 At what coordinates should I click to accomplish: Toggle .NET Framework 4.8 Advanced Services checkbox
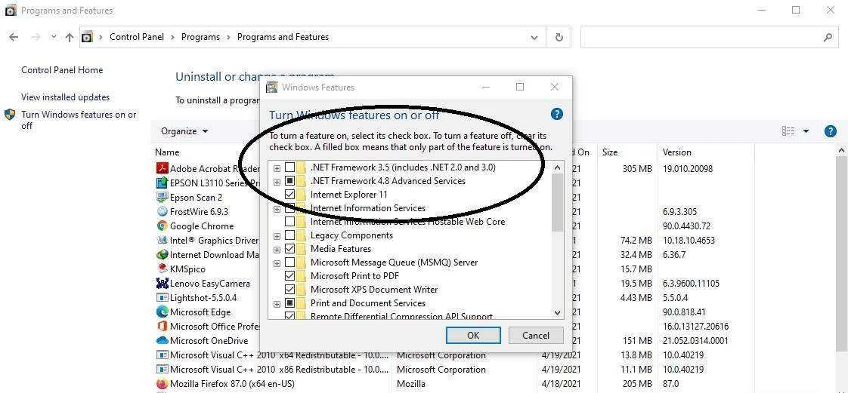pyautogui.click(x=290, y=181)
